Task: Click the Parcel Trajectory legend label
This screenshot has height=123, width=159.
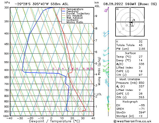Action: [78, 13]
